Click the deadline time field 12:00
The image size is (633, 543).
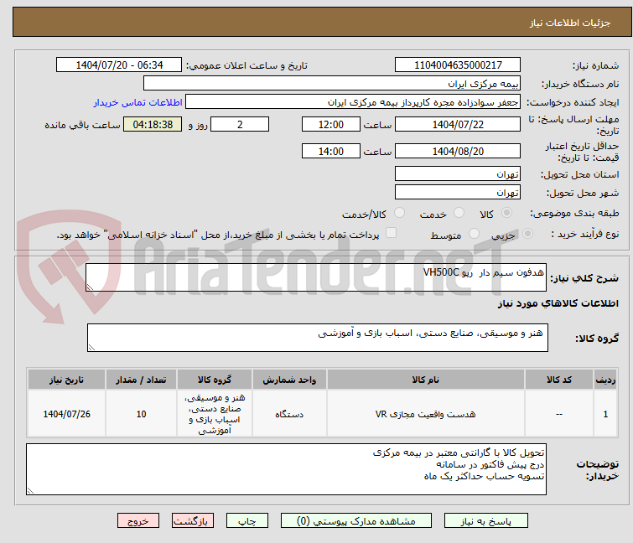331,124
